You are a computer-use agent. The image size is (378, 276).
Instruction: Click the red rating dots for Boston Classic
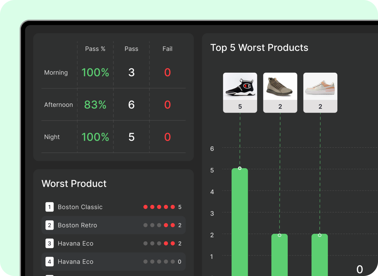click(159, 207)
